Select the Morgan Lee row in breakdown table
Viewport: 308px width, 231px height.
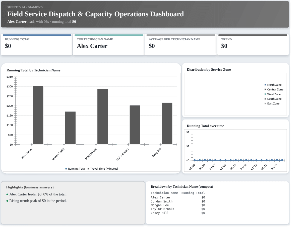tap(178, 205)
